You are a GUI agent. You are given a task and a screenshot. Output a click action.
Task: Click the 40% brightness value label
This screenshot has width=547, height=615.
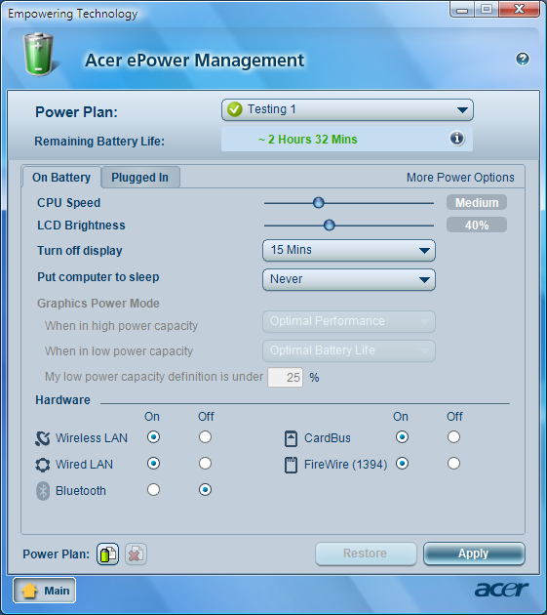477,225
